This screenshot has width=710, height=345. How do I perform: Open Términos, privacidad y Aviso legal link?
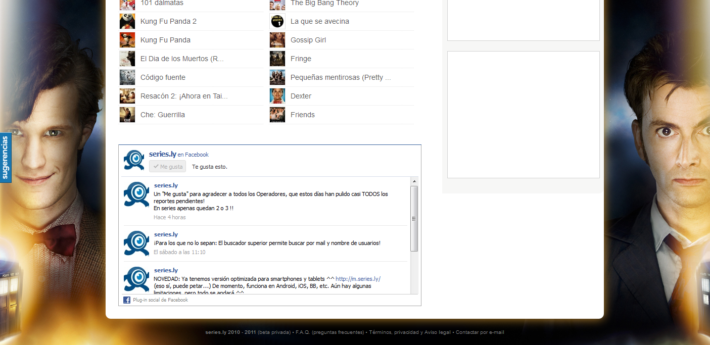click(410, 332)
